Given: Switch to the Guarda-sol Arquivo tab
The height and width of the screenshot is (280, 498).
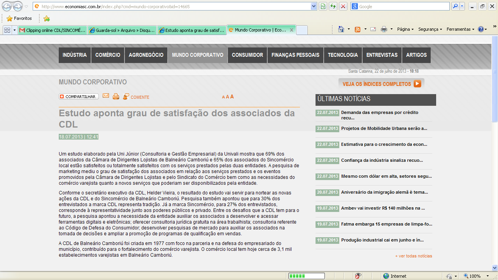Looking at the screenshot, I should (x=122, y=30).
